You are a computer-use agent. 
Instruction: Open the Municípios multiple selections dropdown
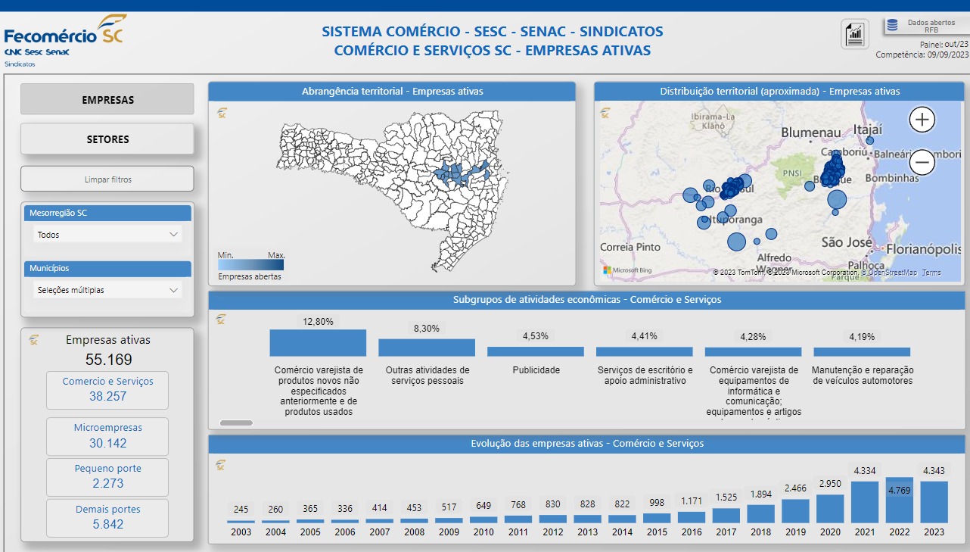coord(107,290)
